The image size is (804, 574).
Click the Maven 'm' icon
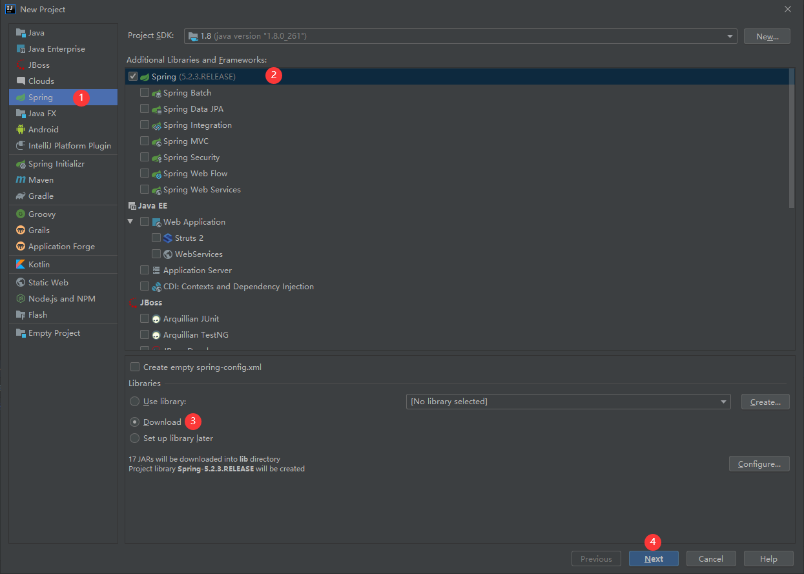click(x=21, y=179)
